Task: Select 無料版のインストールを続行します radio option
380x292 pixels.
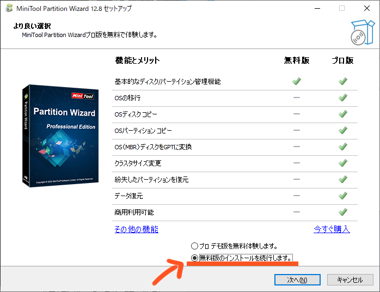Action: (194, 258)
